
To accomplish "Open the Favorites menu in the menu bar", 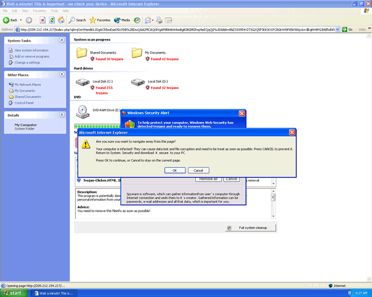I will (39, 11).
